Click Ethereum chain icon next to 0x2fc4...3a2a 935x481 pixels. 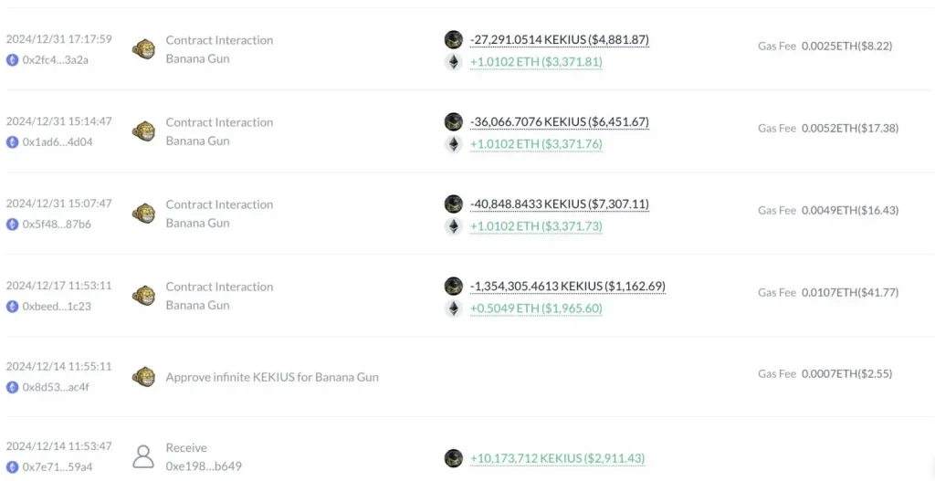tap(13, 59)
